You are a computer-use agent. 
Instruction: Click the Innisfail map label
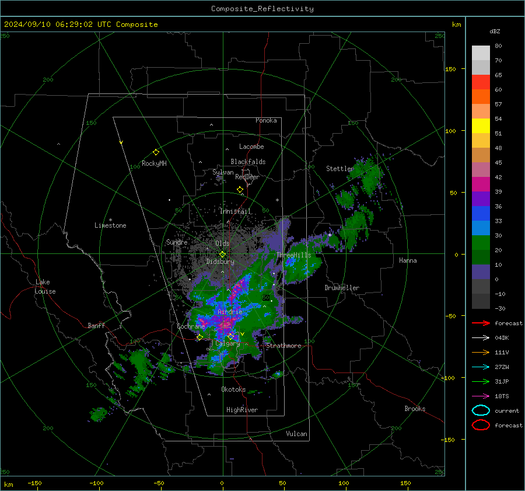click(x=235, y=211)
